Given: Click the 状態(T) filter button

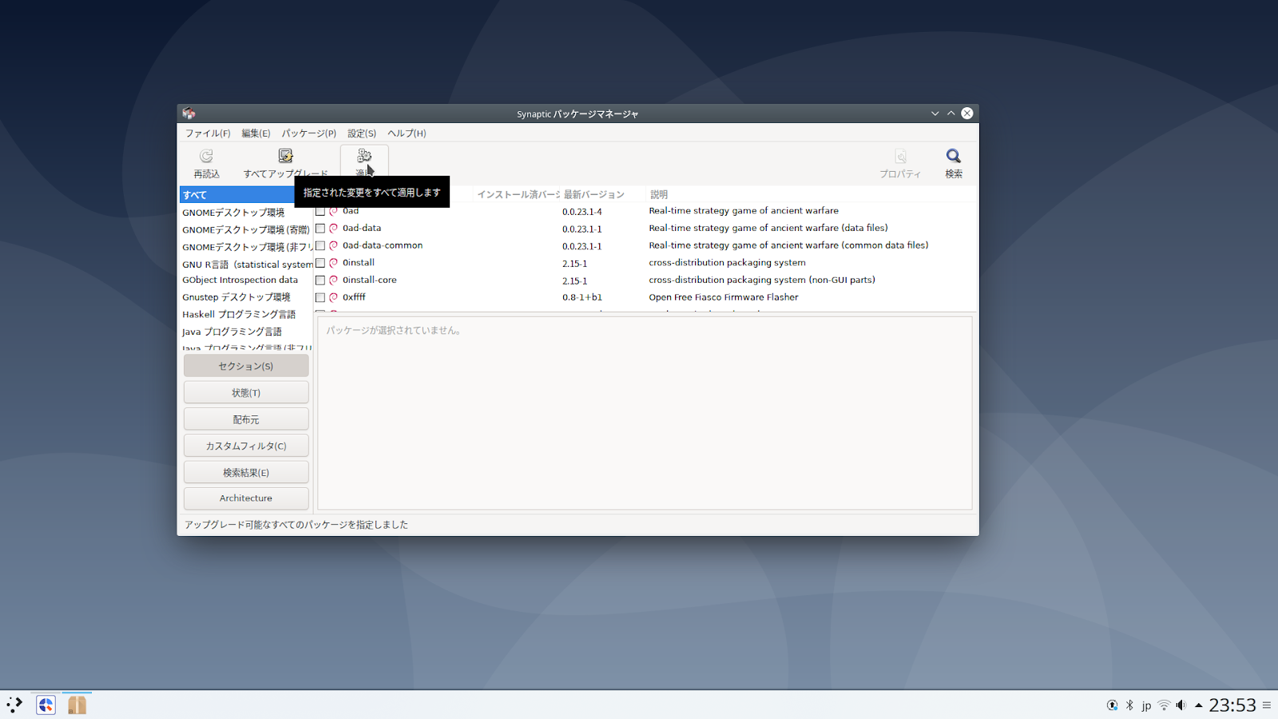Looking at the screenshot, I should pos(246,392).
